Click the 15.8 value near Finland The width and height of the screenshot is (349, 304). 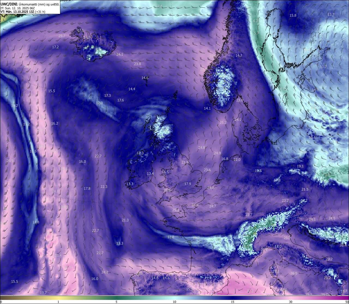[x=293, y=16]
